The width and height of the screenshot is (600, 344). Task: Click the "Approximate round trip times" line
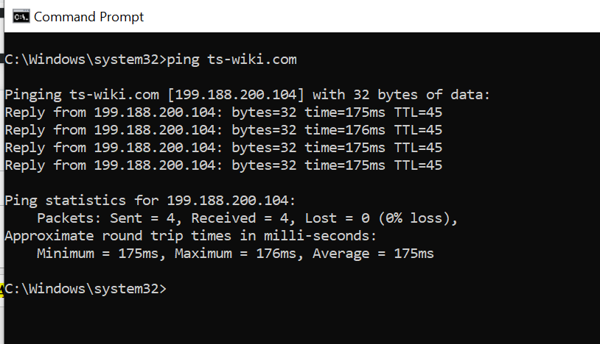191,236
